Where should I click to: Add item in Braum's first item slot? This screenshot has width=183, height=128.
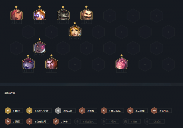[x=83, y=22]
